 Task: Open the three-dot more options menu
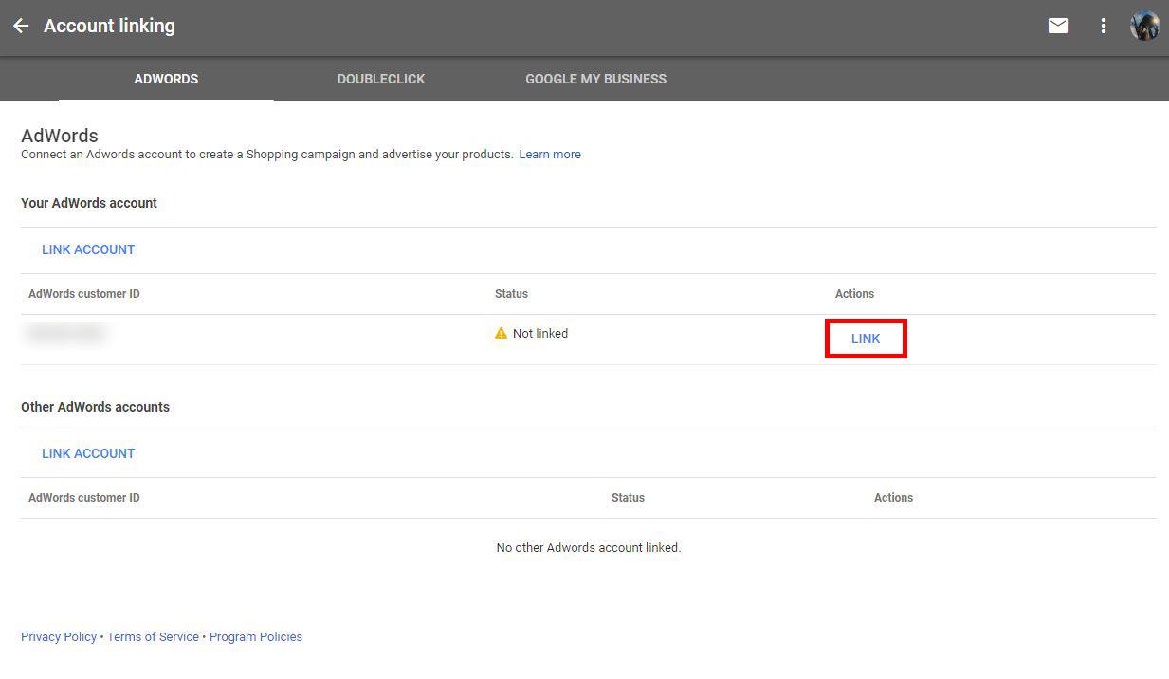click(x=1103, y=26)
